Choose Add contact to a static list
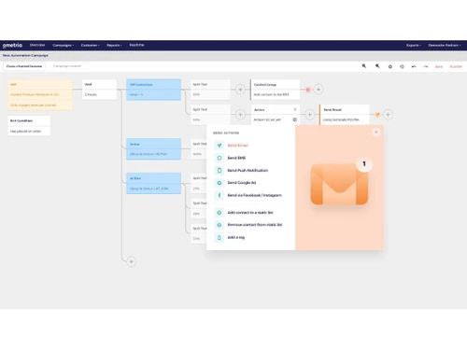The width and height of the screenshot is (467, 350). point(250,213)
